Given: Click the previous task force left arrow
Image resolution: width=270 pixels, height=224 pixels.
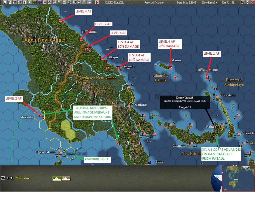Looking at the screenshot, I should point(8,178).
